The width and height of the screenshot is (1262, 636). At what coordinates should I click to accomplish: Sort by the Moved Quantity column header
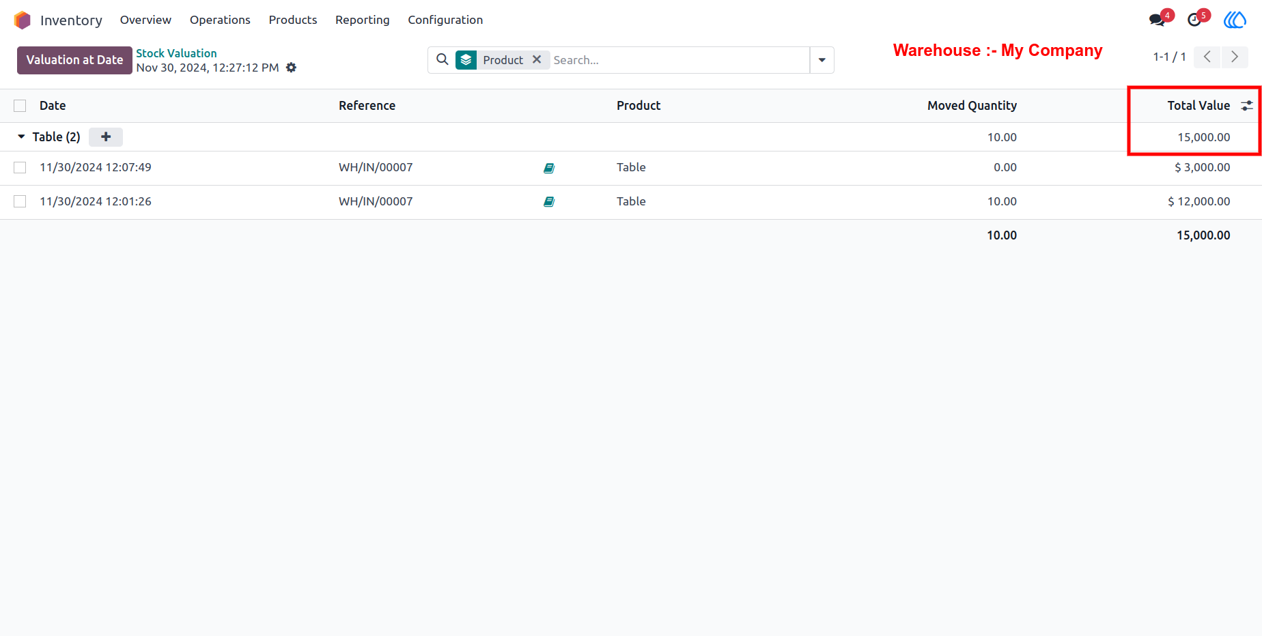coord(972,106)
